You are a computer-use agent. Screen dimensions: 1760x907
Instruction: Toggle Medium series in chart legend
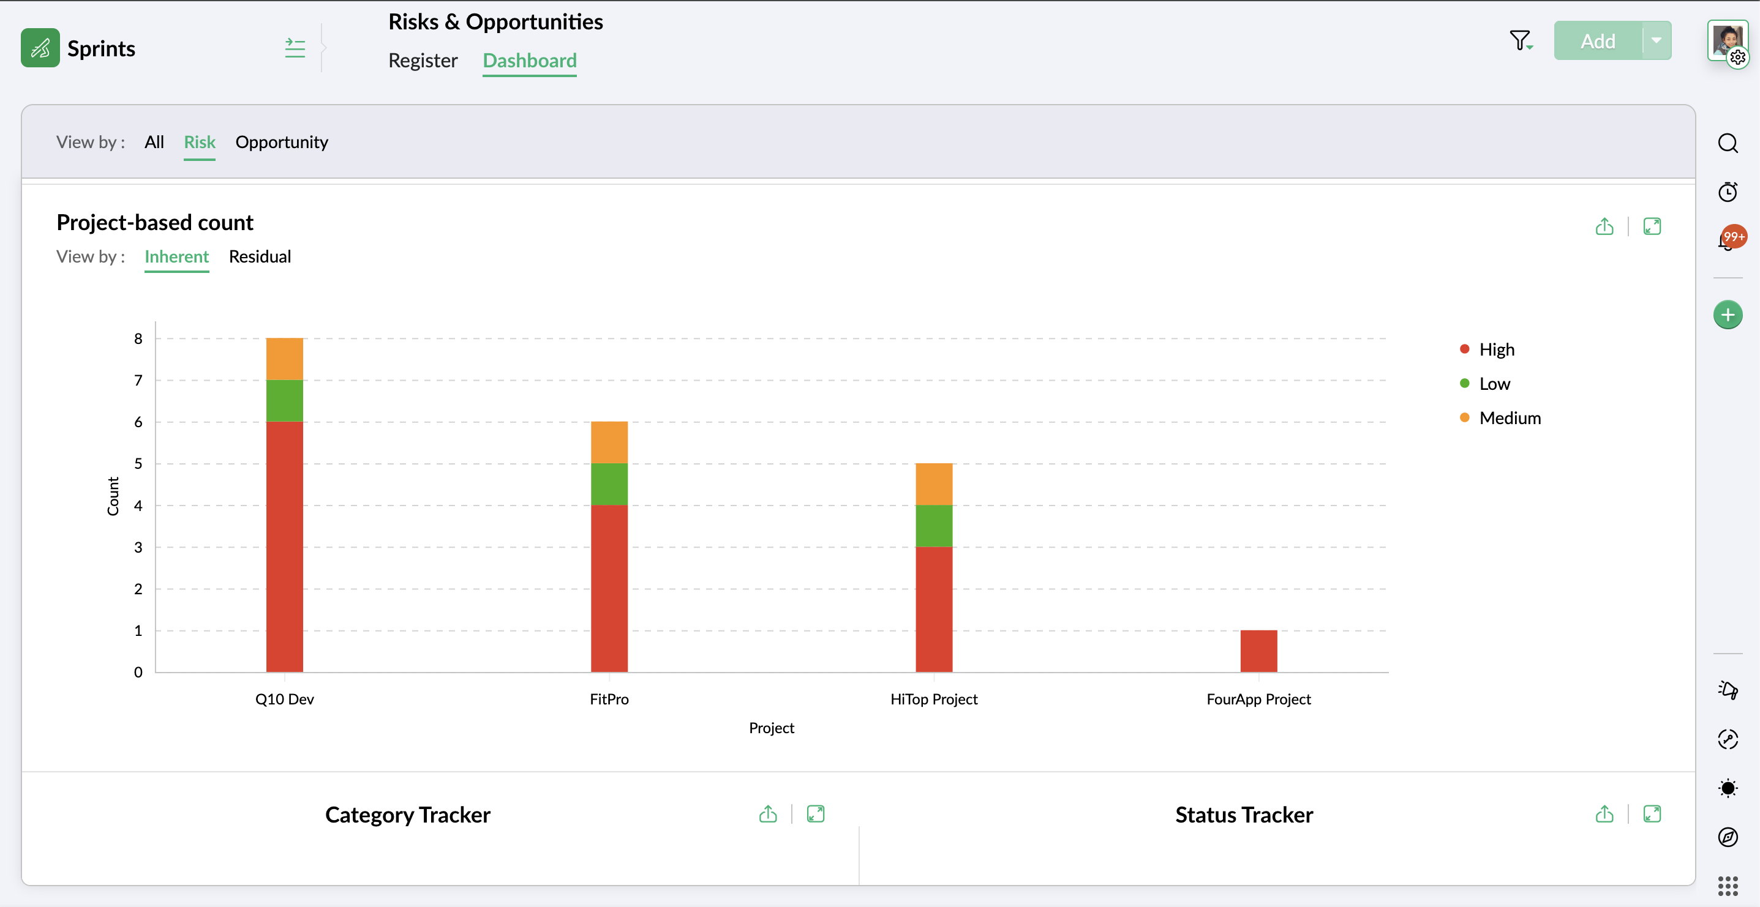pos(1510,418)
